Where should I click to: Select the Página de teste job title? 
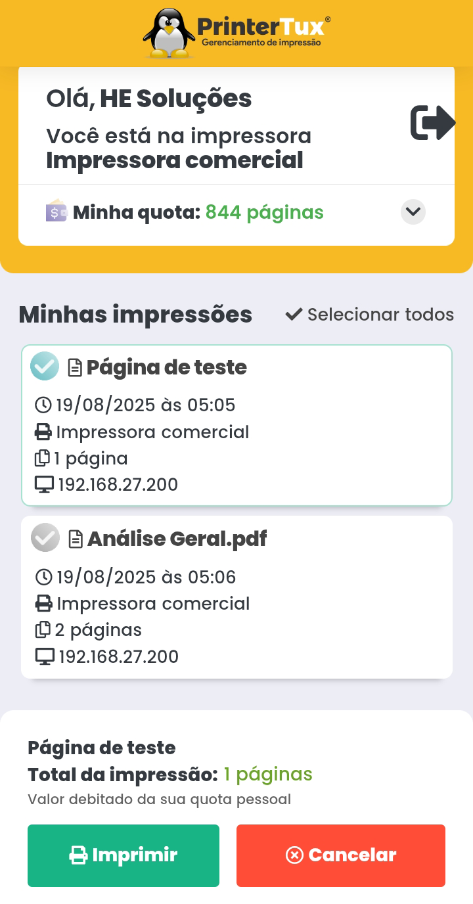[167, 367]
